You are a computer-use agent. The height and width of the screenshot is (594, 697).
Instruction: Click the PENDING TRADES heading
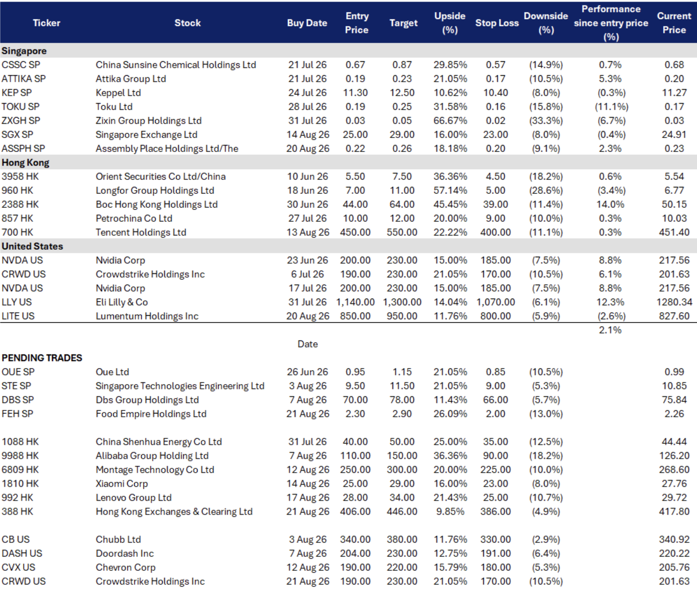click(x=42, y=358)
